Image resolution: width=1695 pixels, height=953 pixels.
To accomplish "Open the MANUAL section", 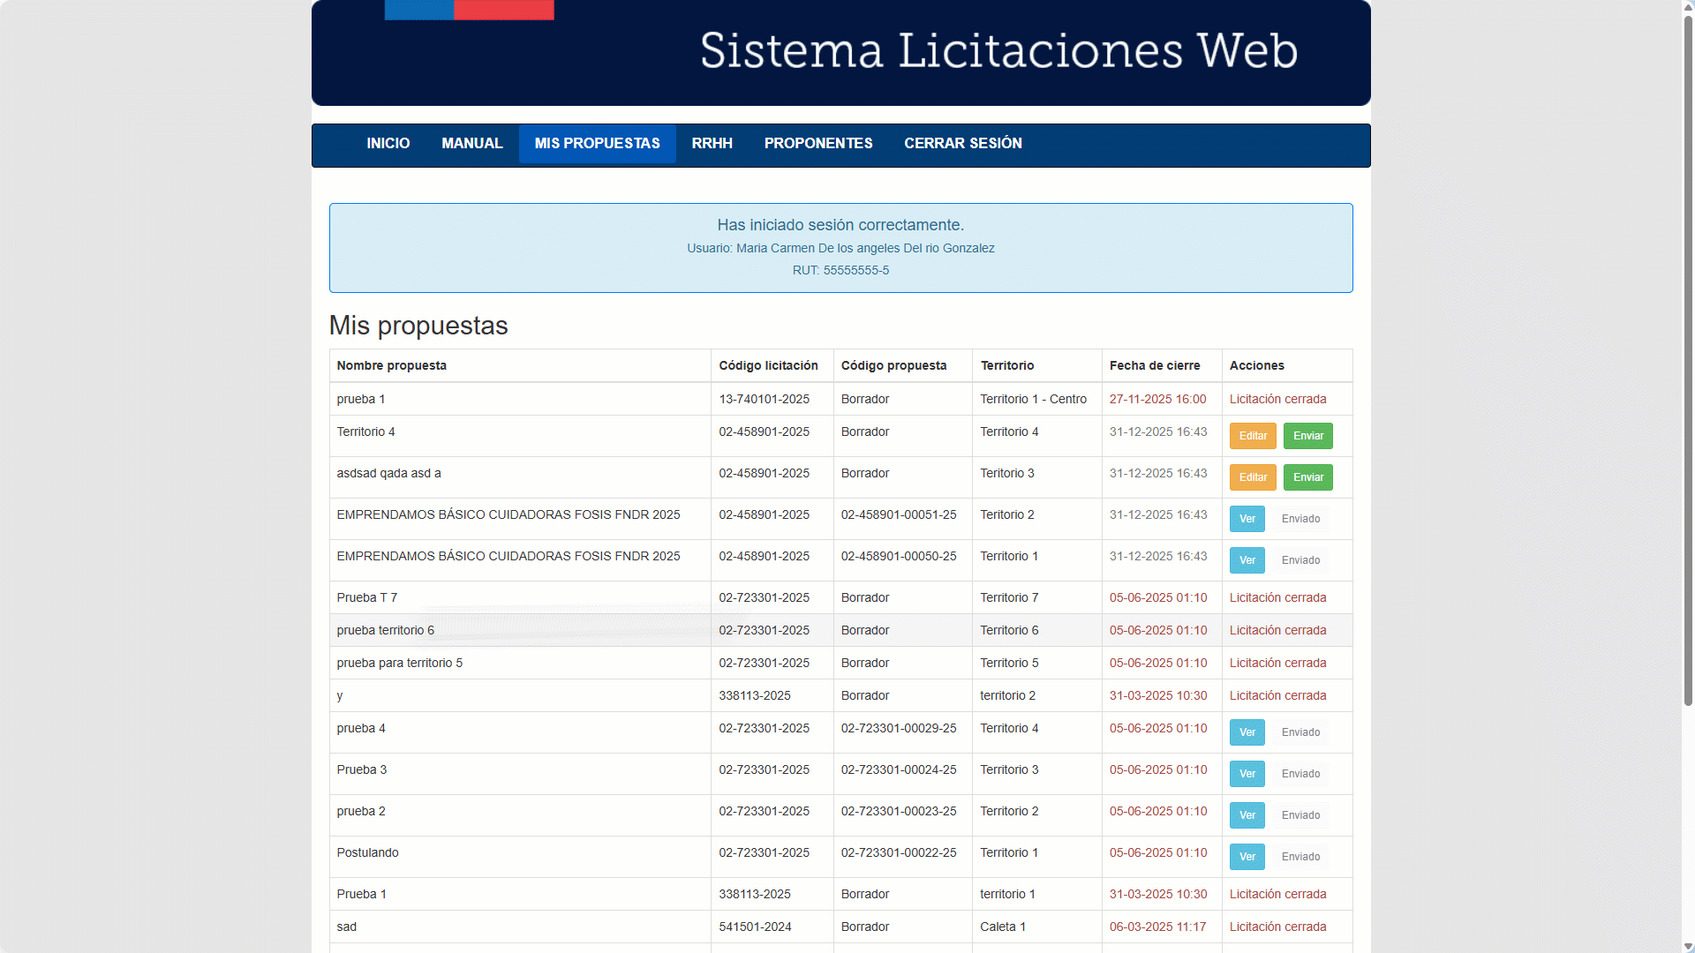I will click(x=471, y=143).
